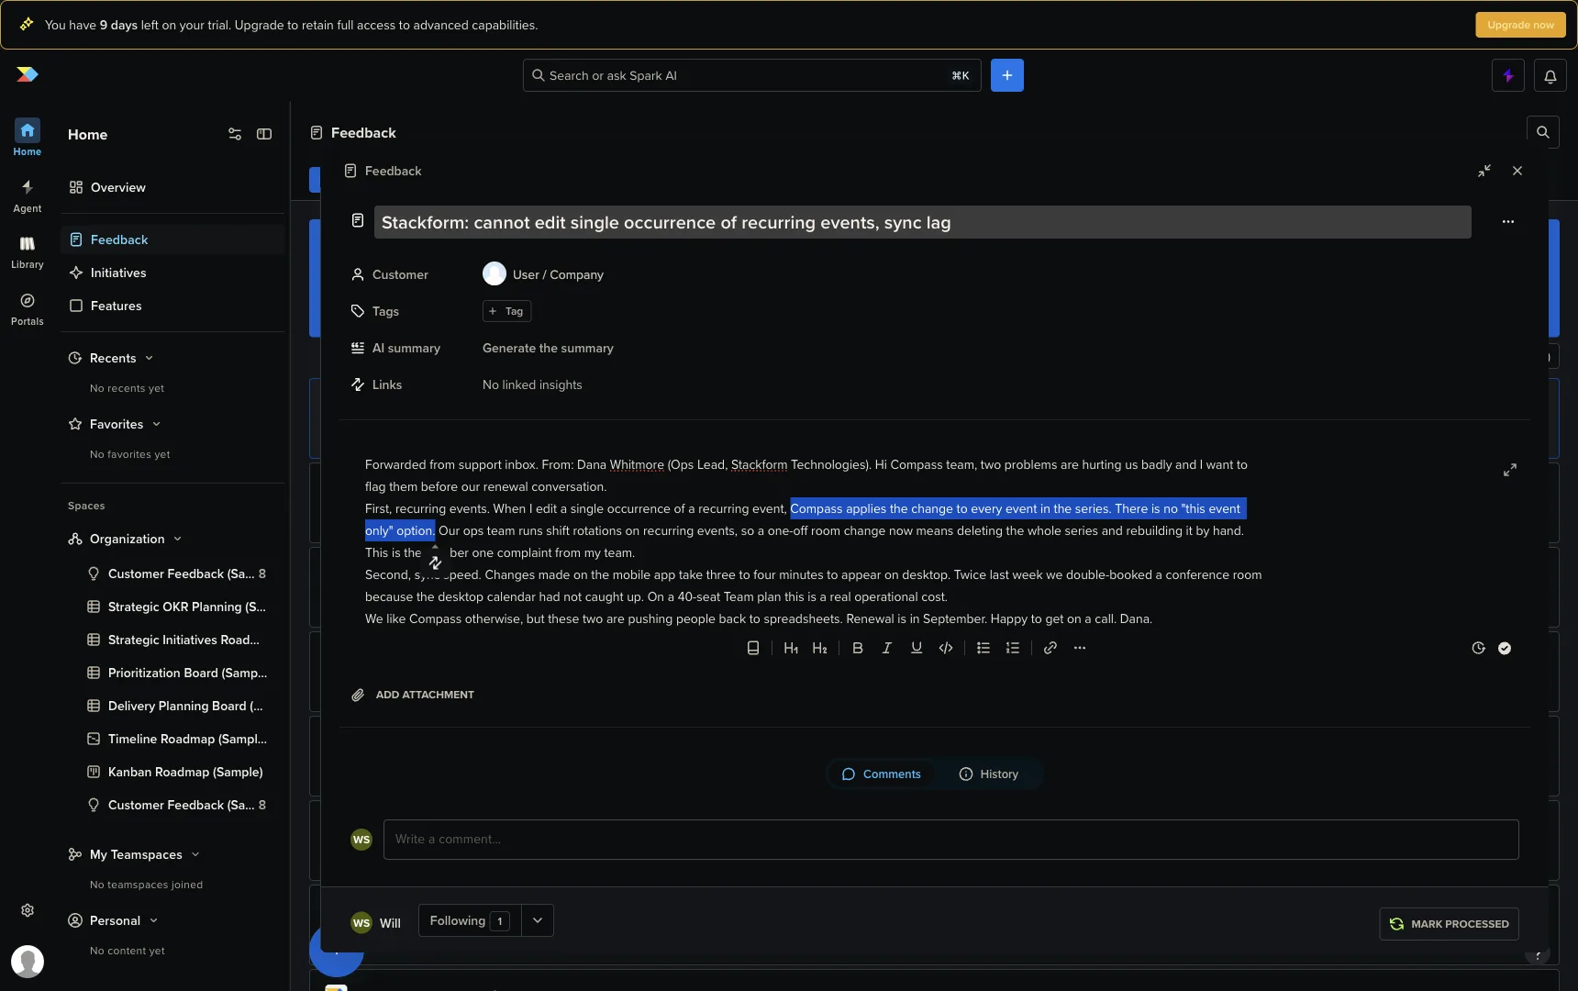Open the Following dropdown arrow
This screenshot has width=1578, height=991.
538,920
